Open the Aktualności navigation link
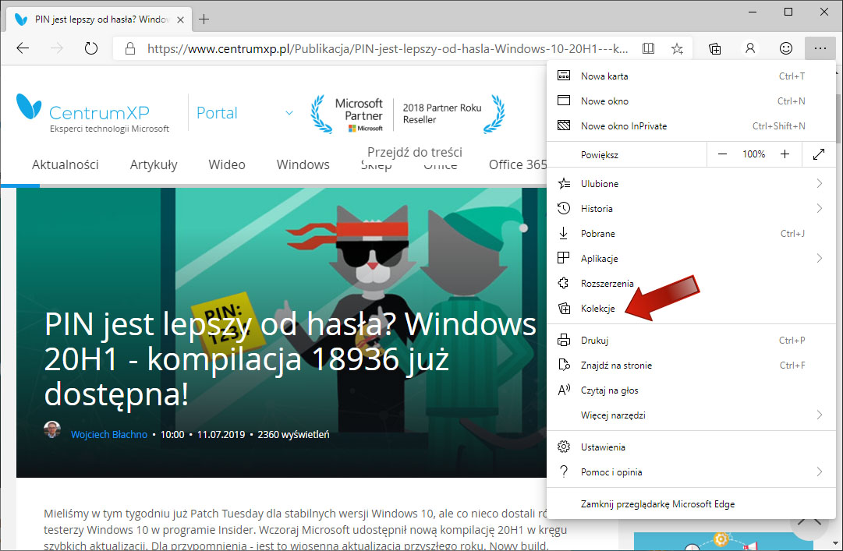Viewport: 843px width, 551px height. click(x=65, y=164)
